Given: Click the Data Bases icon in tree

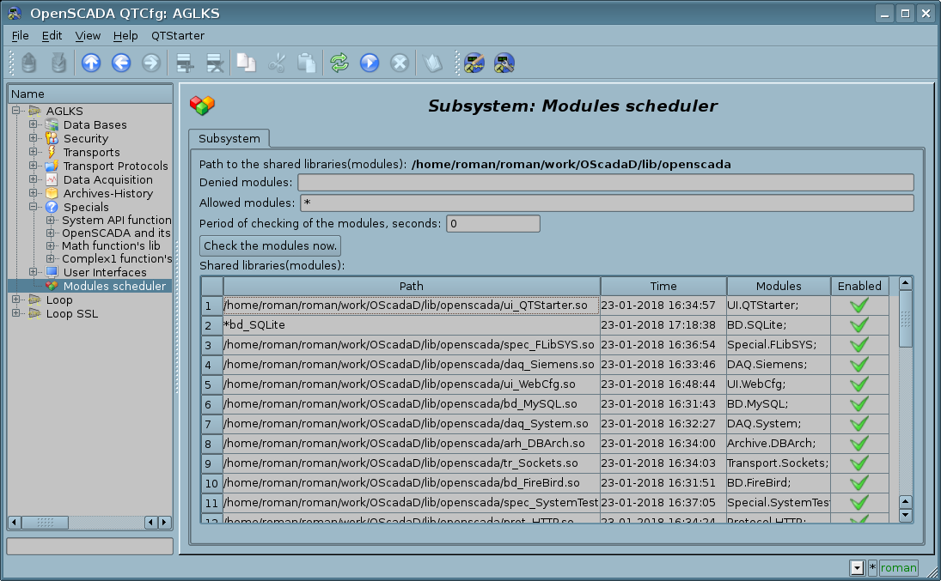Looking at the screenshot, I should (52, 124).
